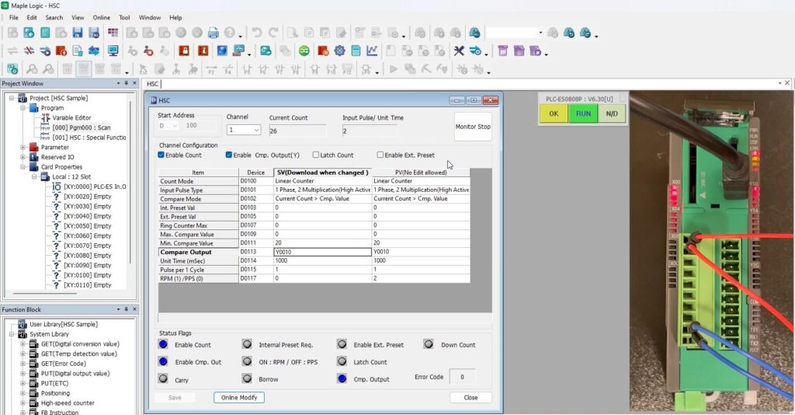Click the yellow OK status button

[x=554, y=113]
